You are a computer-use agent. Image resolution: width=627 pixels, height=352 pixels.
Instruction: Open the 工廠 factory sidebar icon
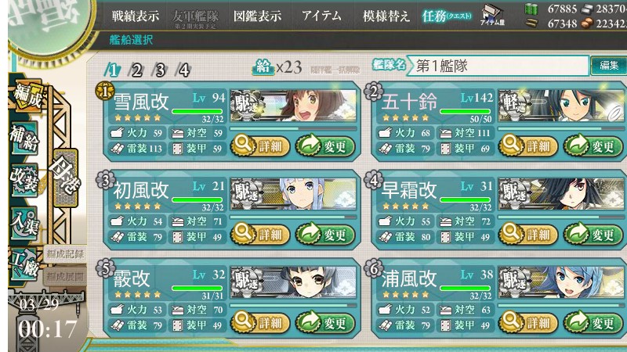[x=25, y=264]
